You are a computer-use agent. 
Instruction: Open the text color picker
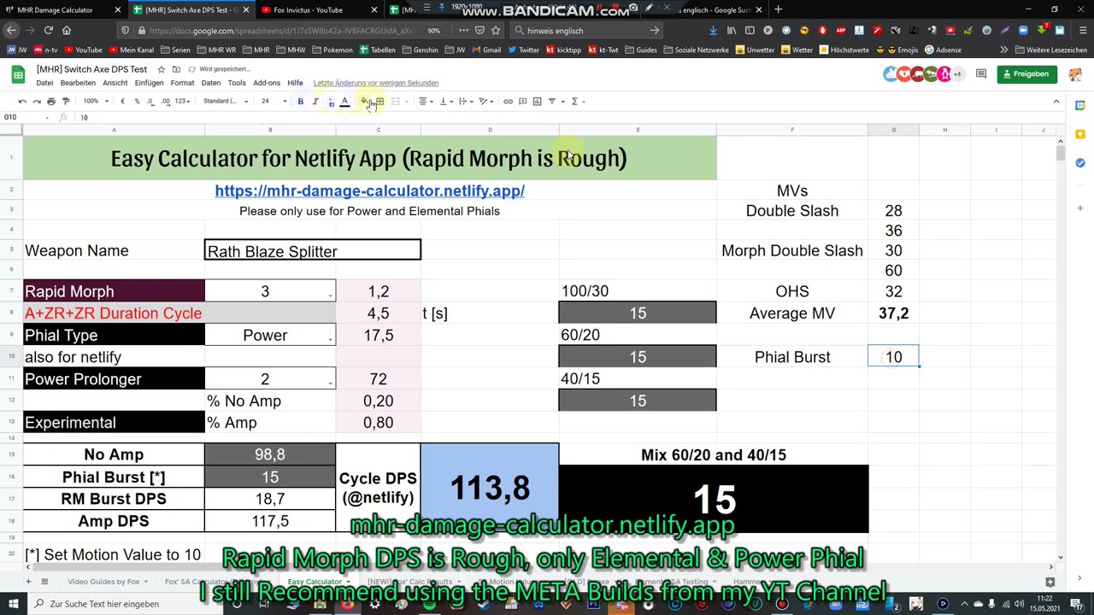pos(344,102)
